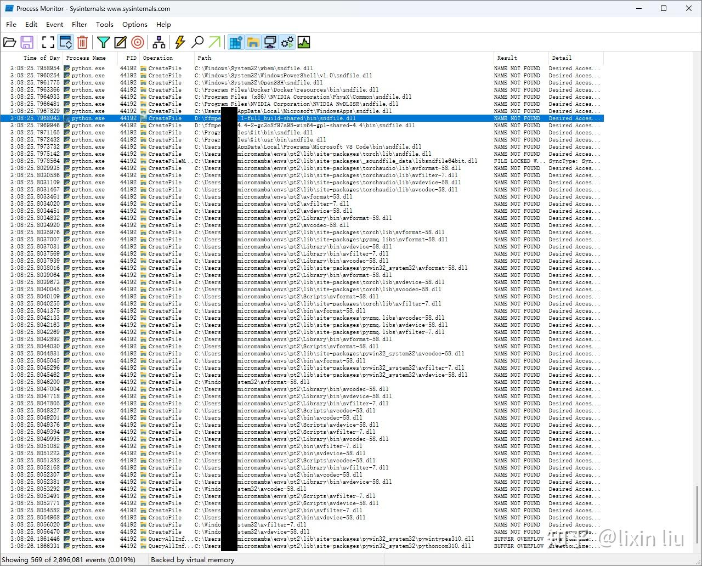This screenshot has height=566, width=702.
Task: Open the Tools menu
Action: pos(104,24)
